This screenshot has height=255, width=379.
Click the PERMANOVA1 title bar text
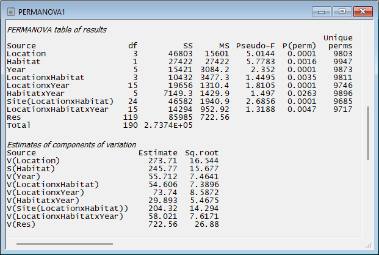point(39,12)
